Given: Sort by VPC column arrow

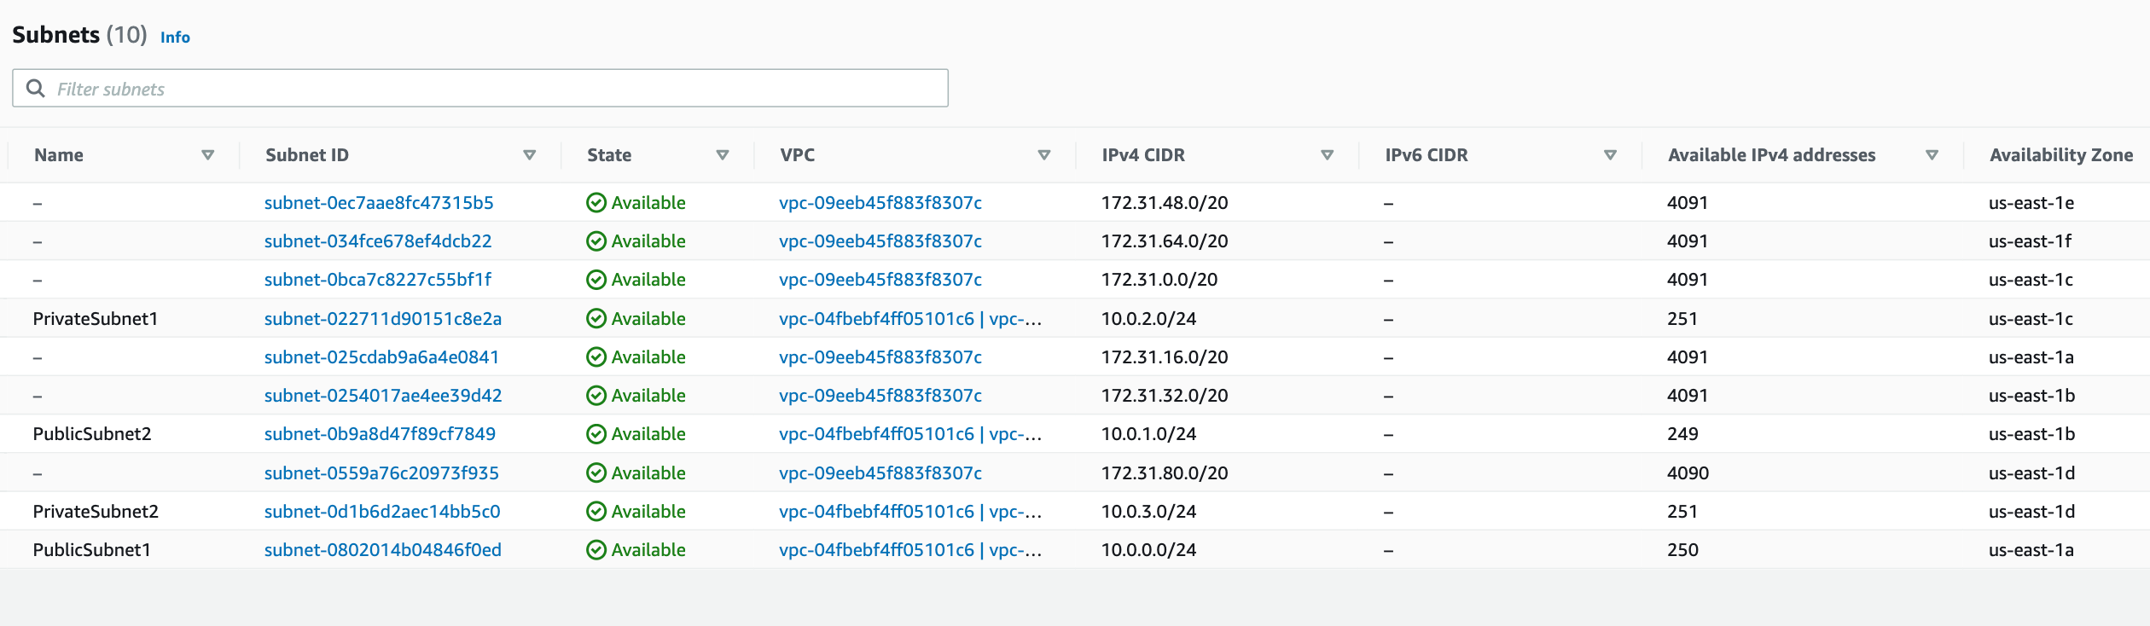Looking at the screenshot, I should (1043, 155).
